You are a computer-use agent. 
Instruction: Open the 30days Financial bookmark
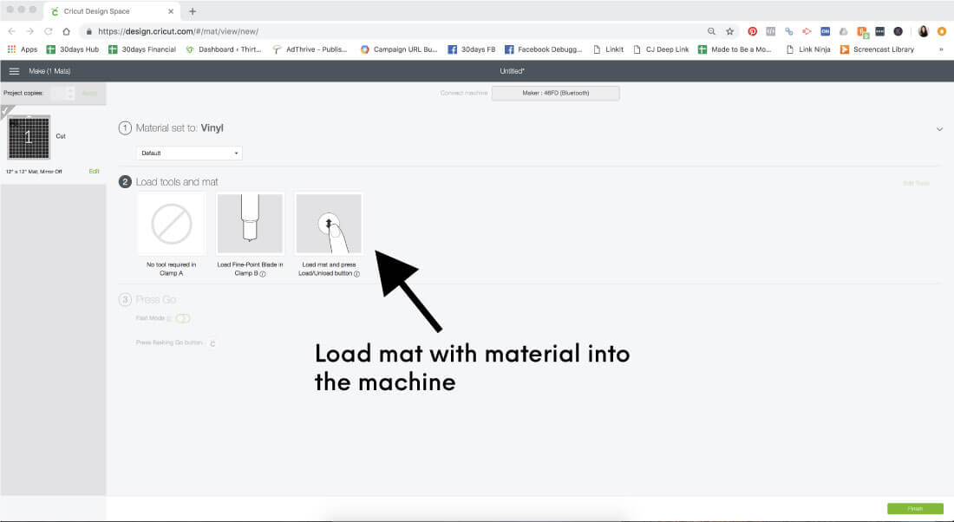click(x=141, y=49)
